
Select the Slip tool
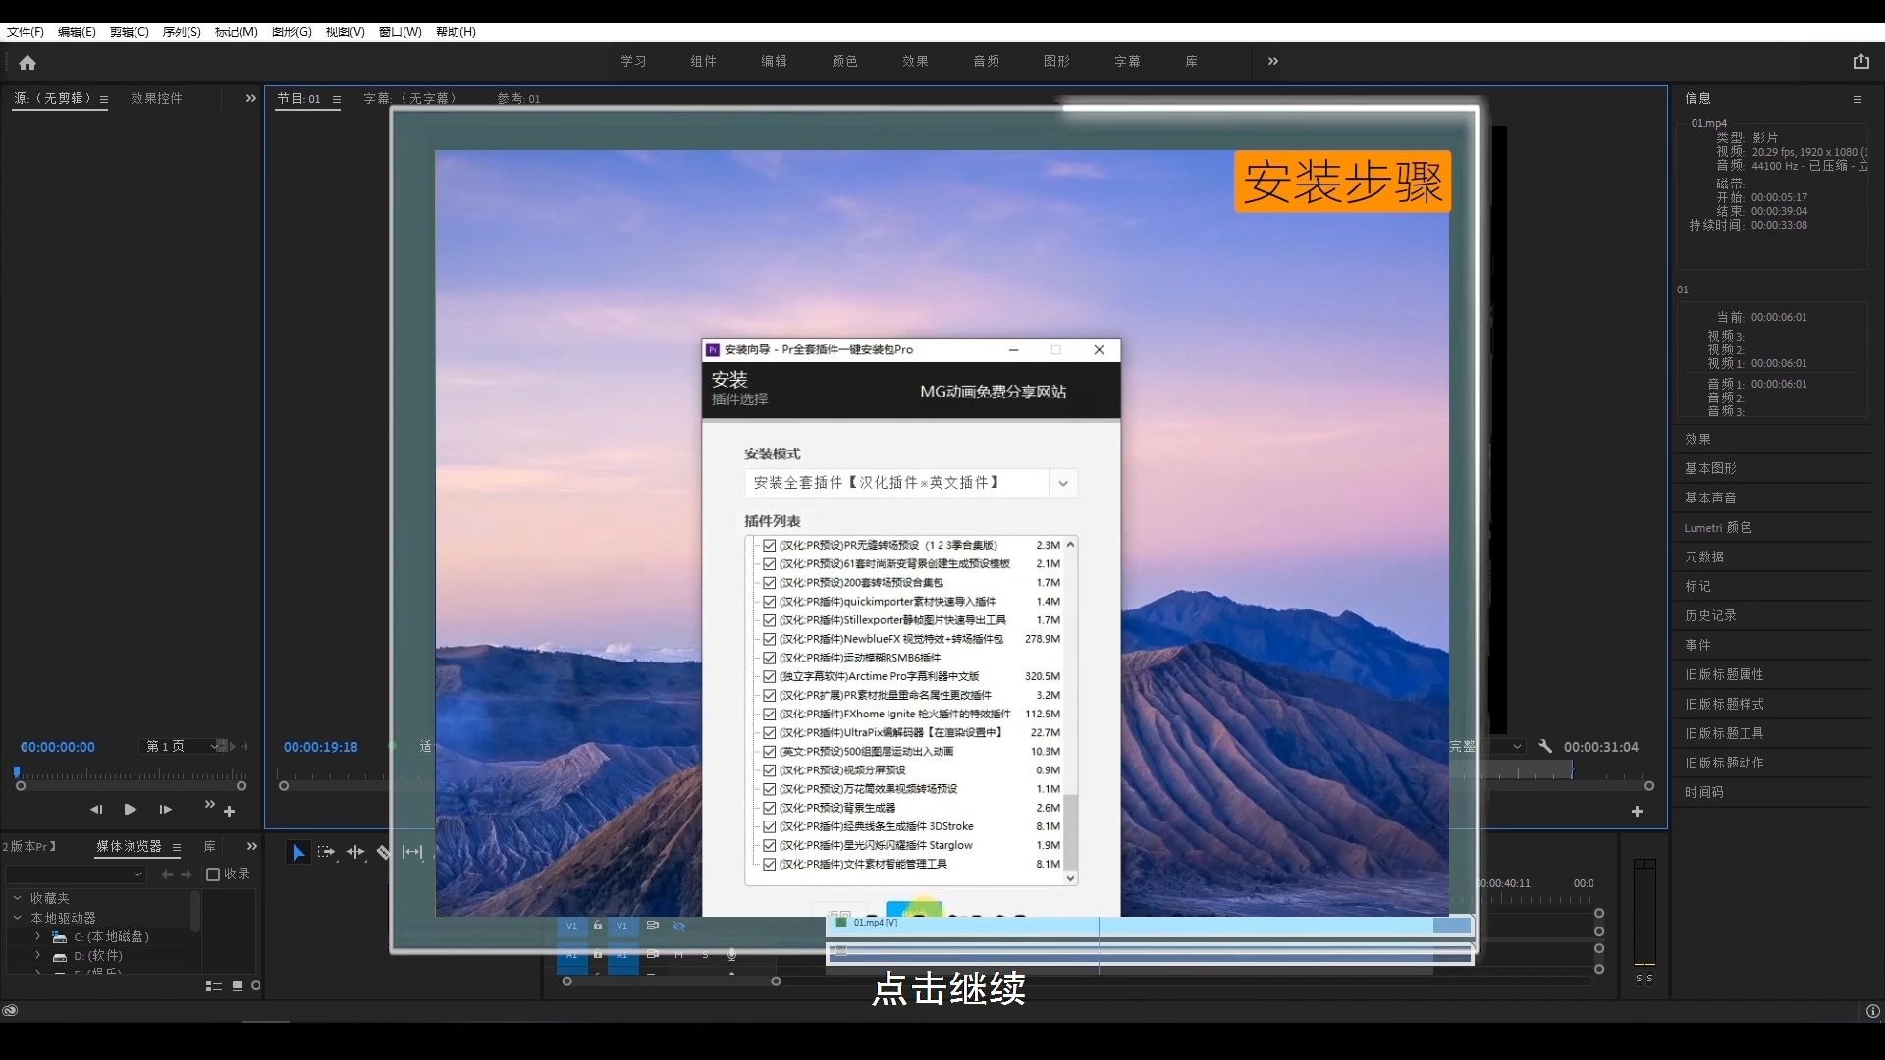click(413, 853)
